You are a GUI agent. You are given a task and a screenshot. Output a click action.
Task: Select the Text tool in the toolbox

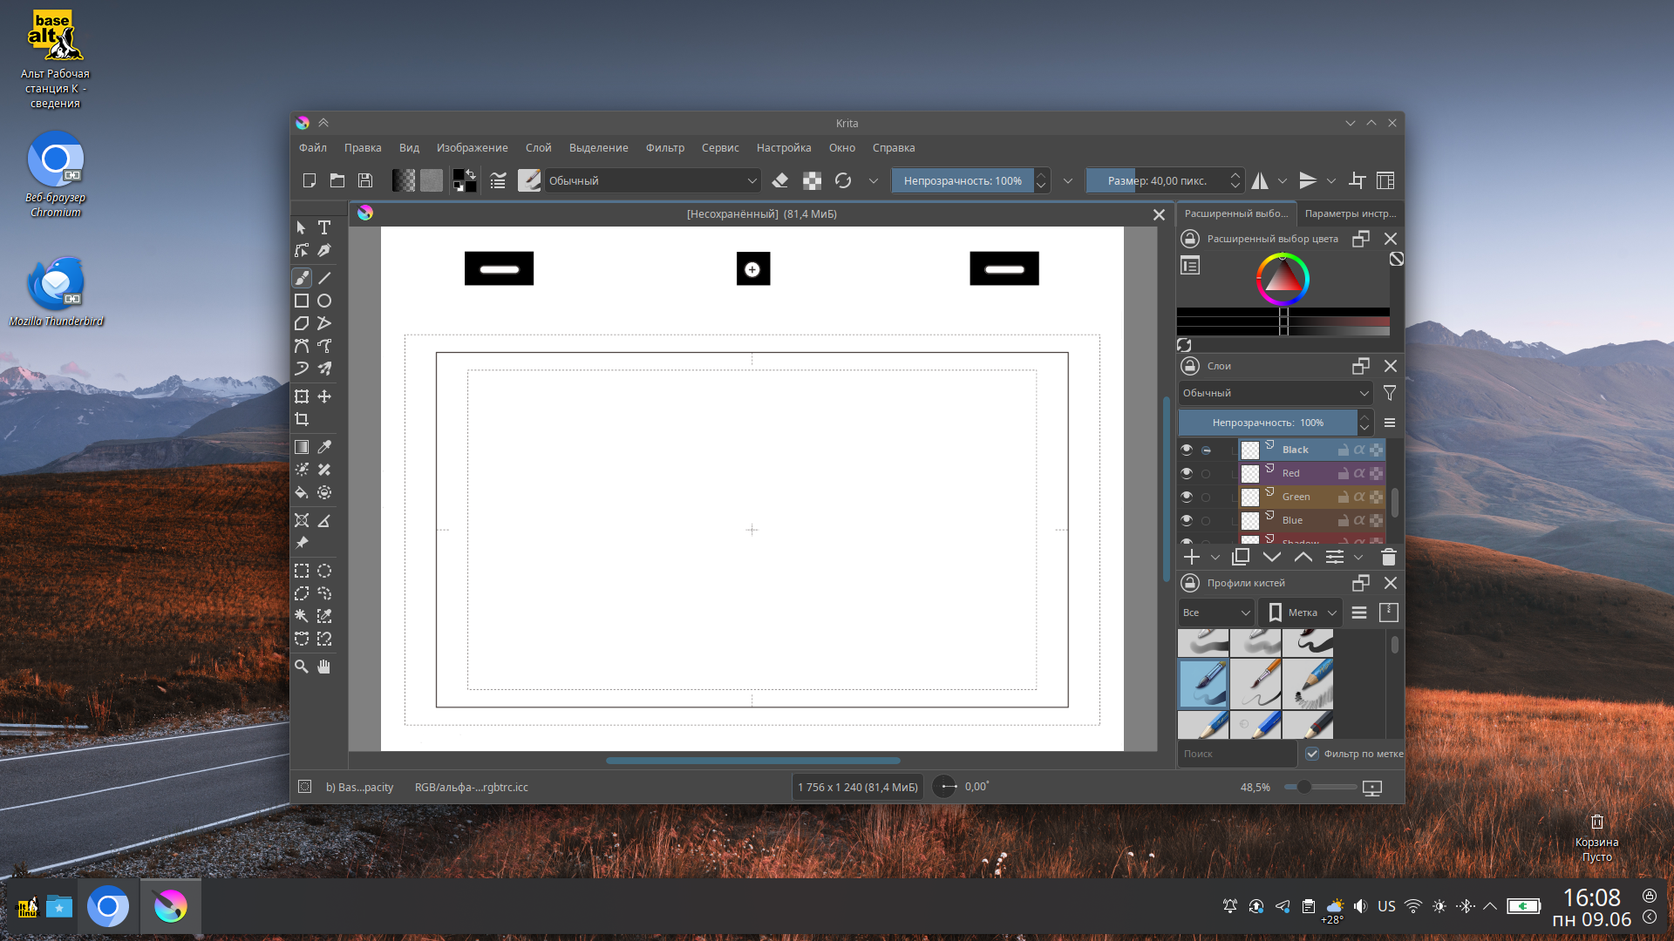(324, 227)
